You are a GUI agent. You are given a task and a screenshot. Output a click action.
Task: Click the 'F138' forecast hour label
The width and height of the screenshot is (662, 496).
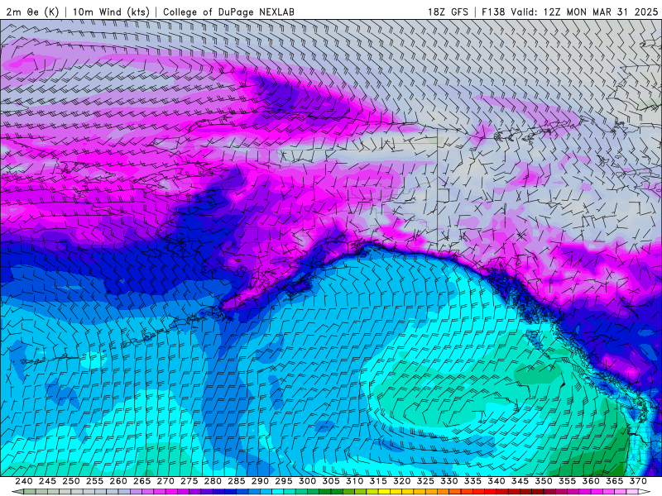[x=493, y=12]
